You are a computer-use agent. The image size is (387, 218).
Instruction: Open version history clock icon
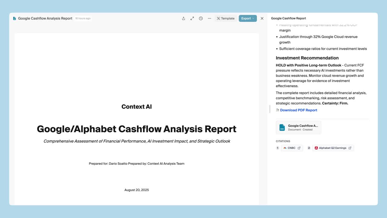point(201,18)
